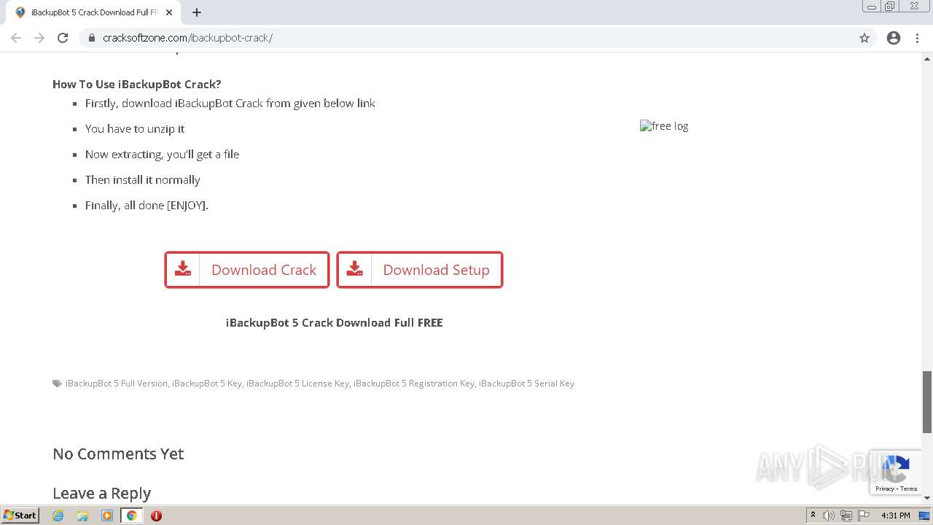This screenshot has width=933, height=525.
Task: Click the 'Then install it normally' step
Action: click(143, 179)
